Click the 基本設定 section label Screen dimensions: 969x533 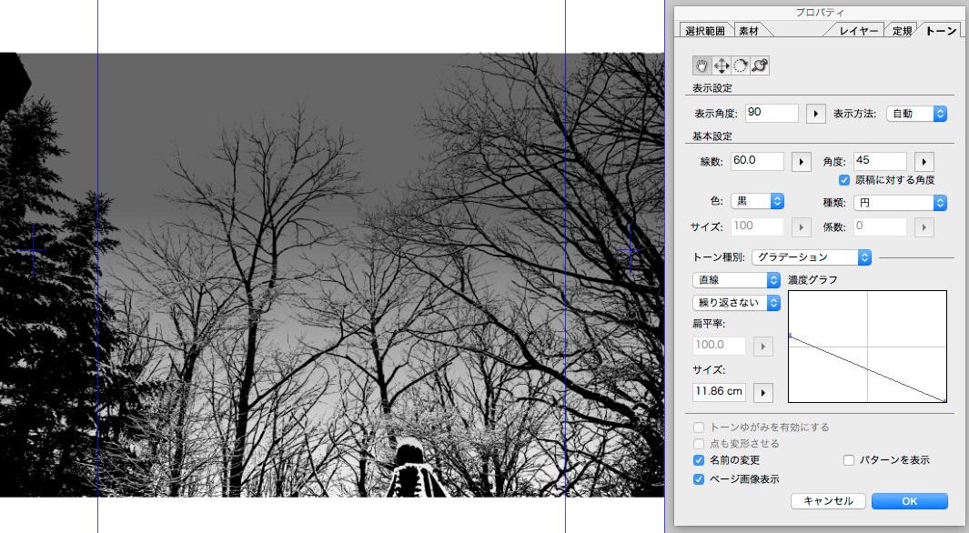(x=712, y=136)
